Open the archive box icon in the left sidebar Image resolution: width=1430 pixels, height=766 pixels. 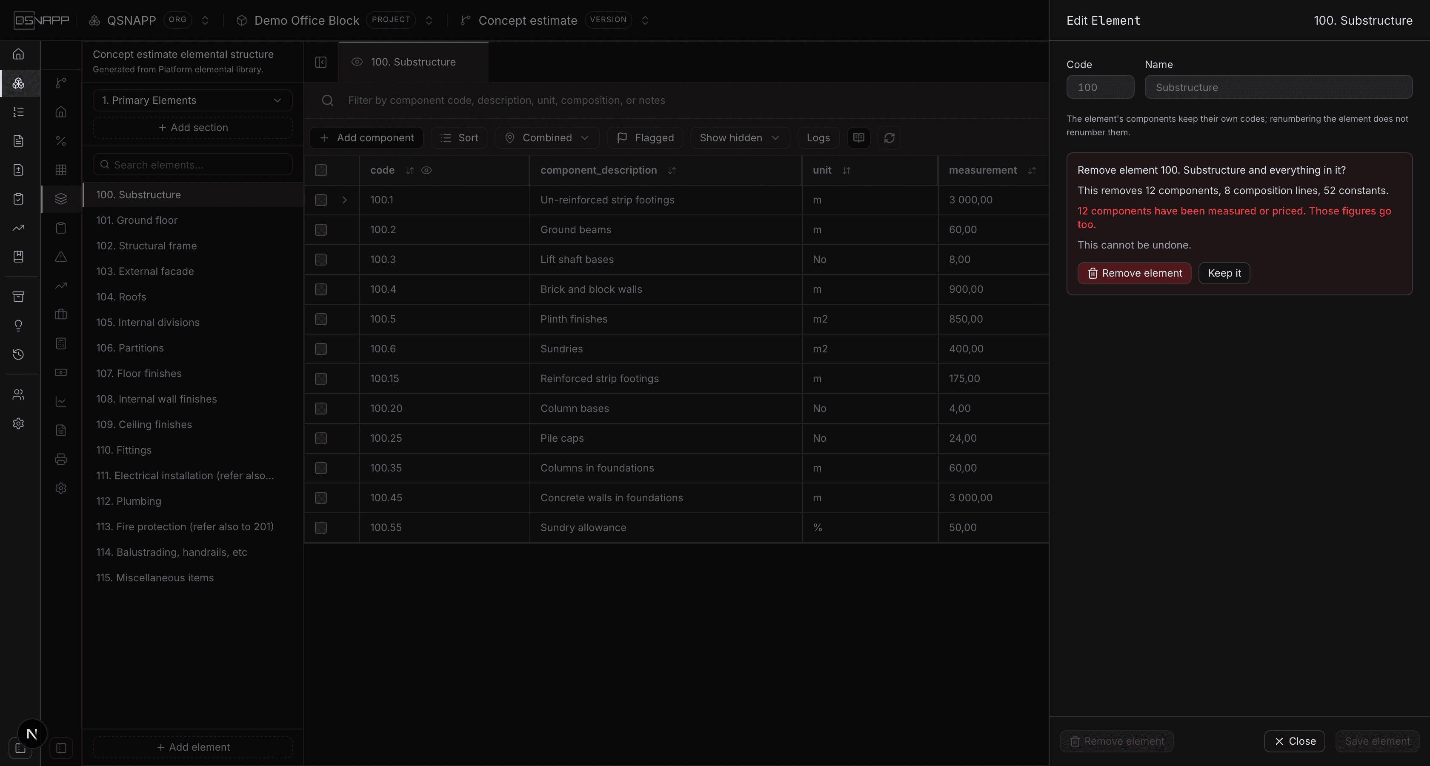click(18, 297)
